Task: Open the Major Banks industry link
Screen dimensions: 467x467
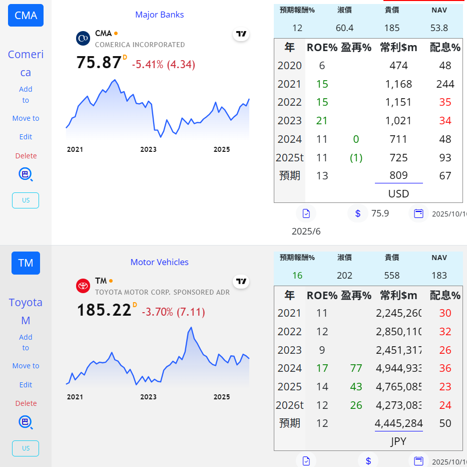Action: coord(159,15)
